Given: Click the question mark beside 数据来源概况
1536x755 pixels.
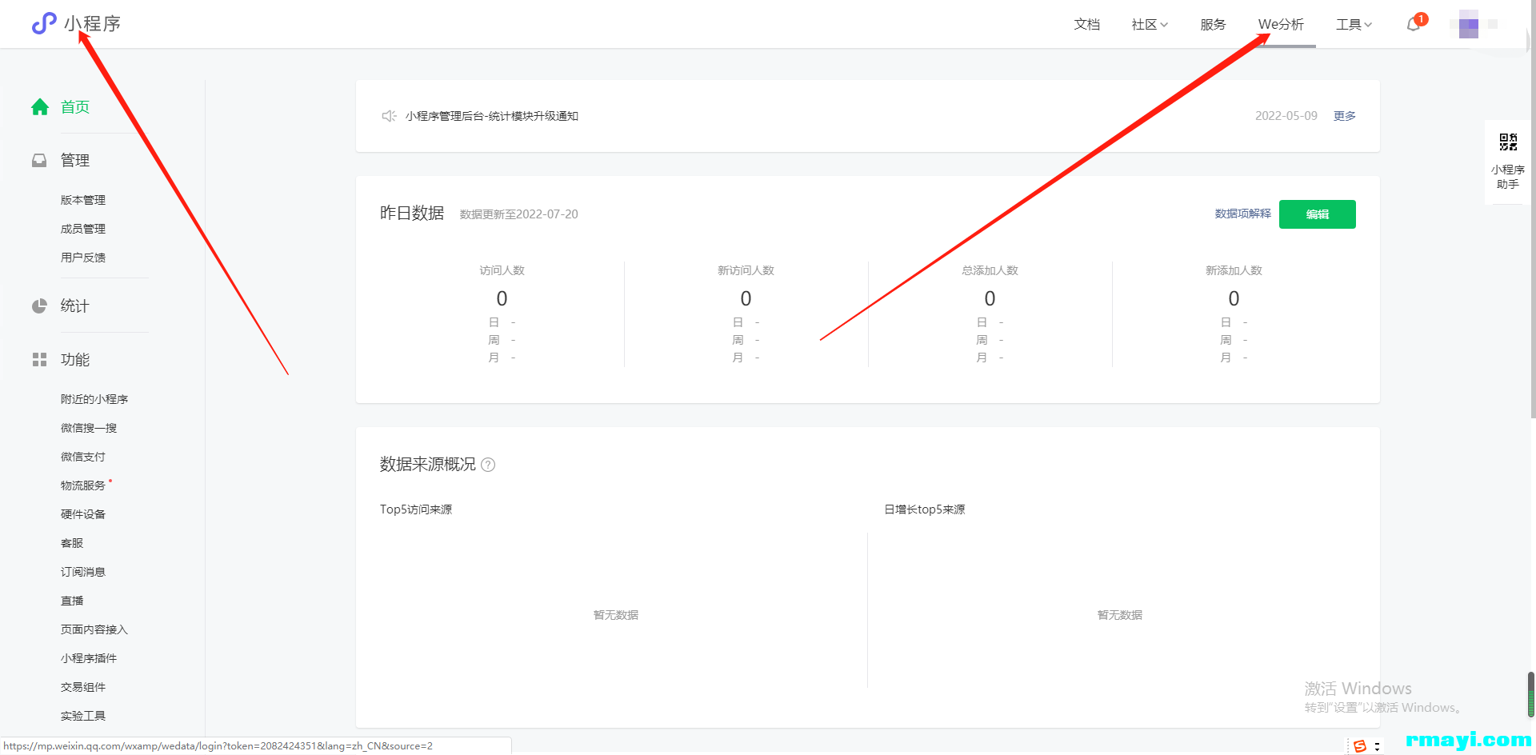Looking at the screenshot, I should (488, 465).
